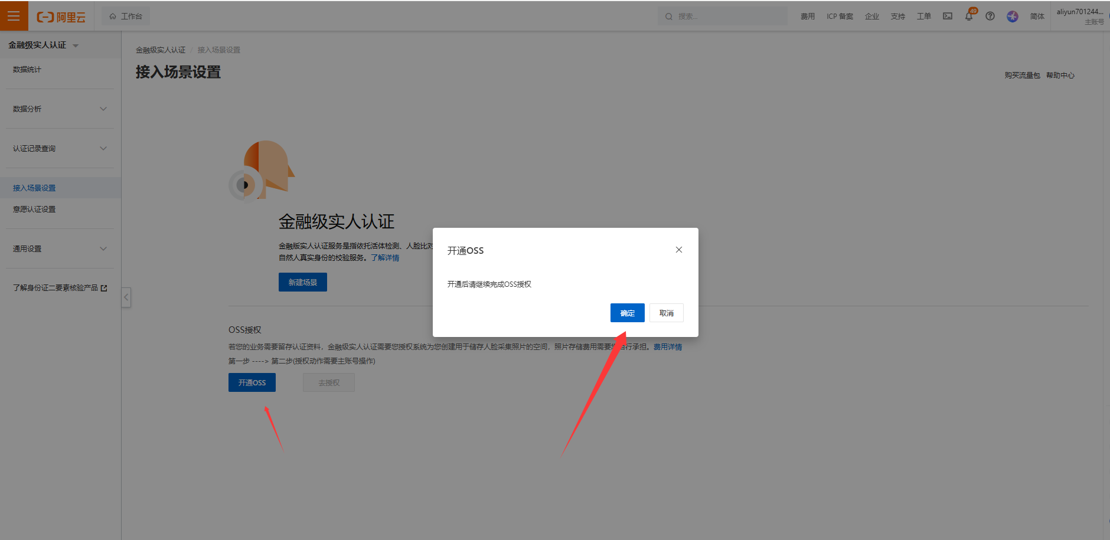Expand the 通用设置 sidebar section

tap(59, 248)
